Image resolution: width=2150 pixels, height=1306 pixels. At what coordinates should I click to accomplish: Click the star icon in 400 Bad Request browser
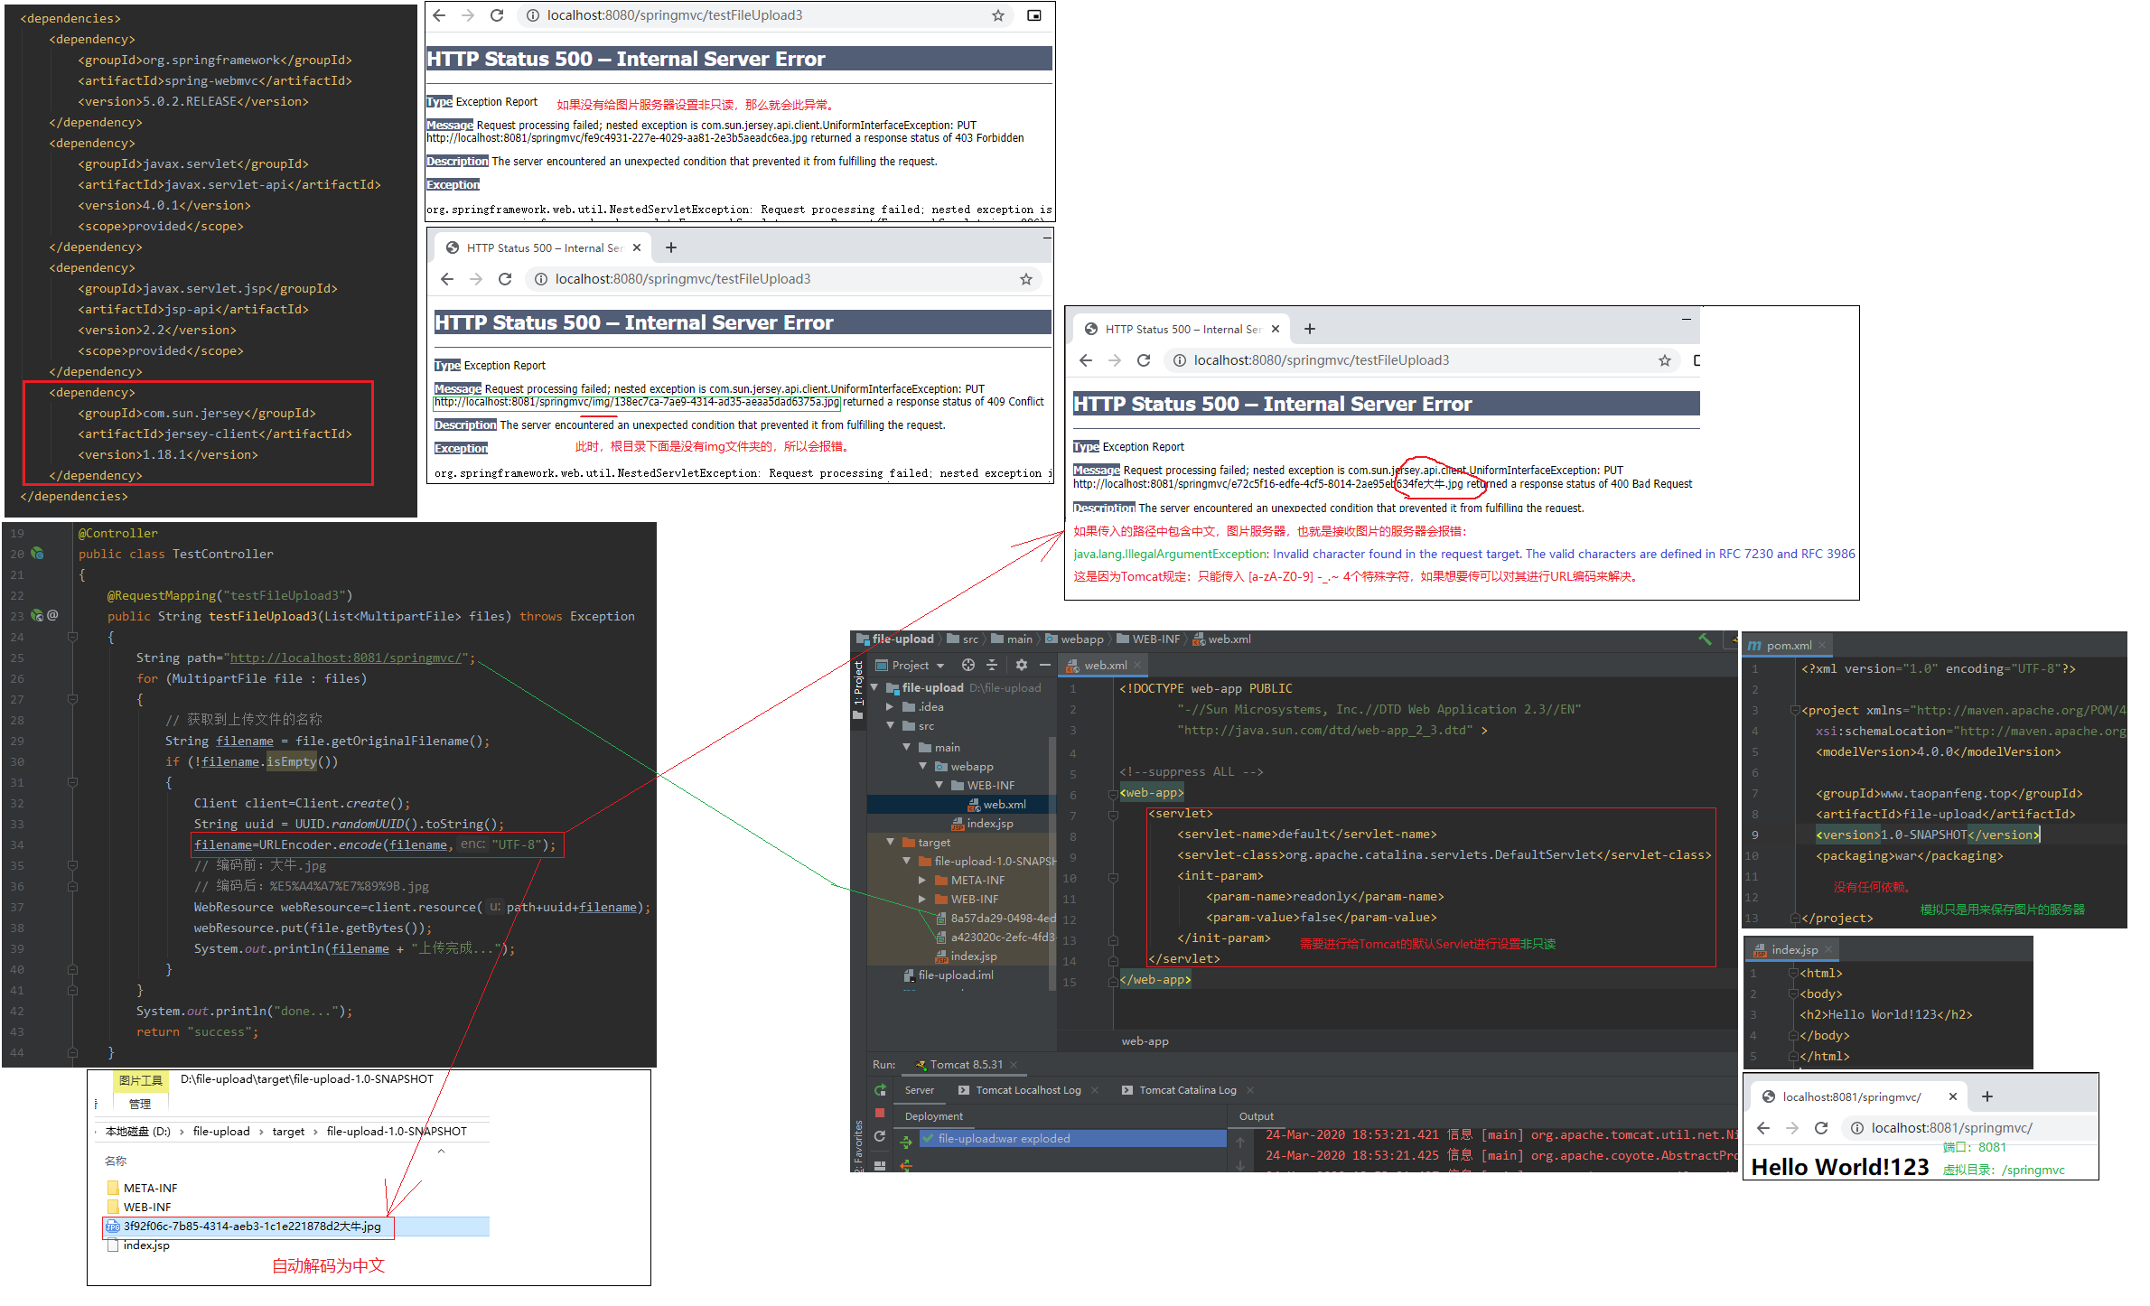(1665, 360)
